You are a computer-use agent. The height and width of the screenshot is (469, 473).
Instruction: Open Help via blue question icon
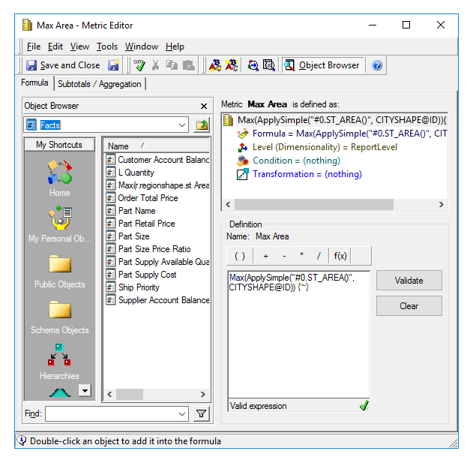[377, 65]
